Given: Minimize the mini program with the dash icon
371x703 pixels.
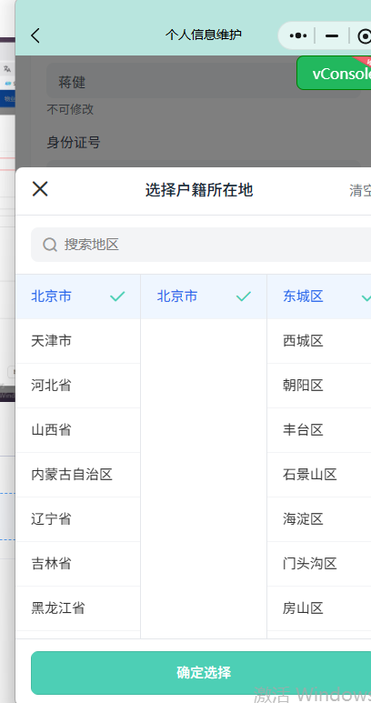Looking at the screenshot, I should [332, 35].
